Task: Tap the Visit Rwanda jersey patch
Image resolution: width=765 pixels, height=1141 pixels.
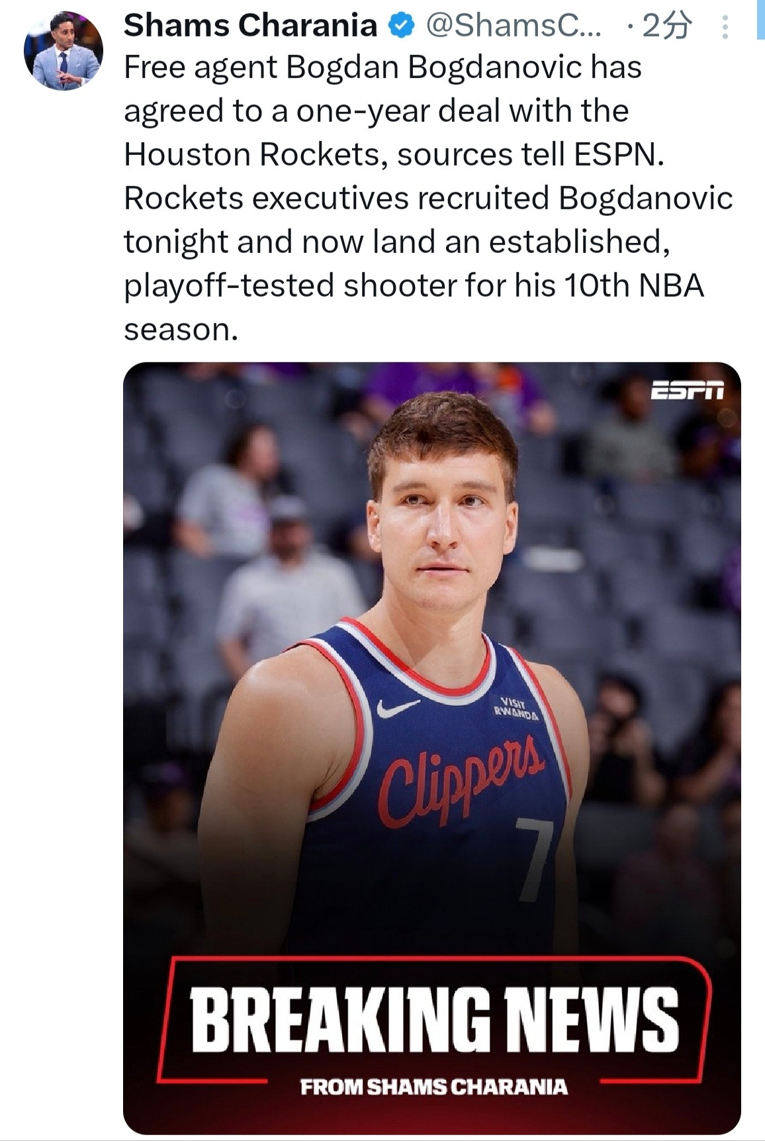Action: tap(516, 708)
